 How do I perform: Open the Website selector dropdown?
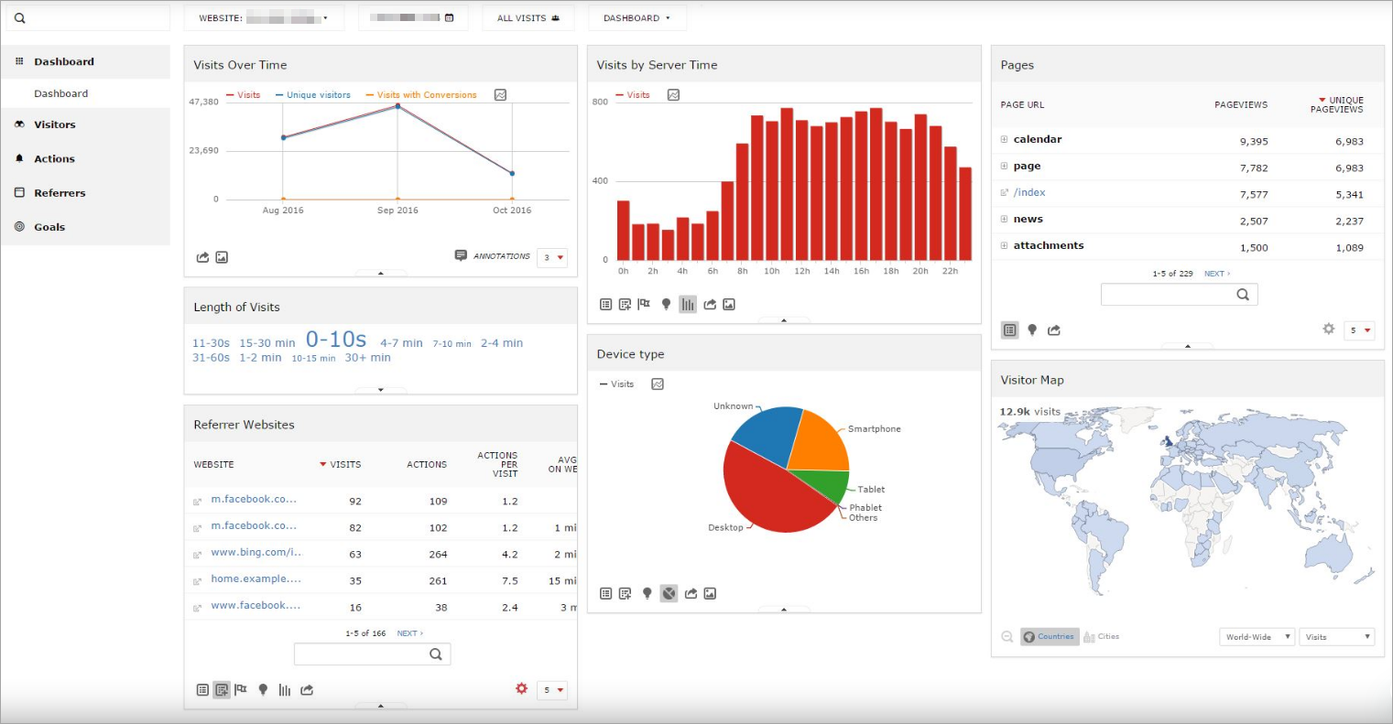pyautogui.click(x=264, y=17)
